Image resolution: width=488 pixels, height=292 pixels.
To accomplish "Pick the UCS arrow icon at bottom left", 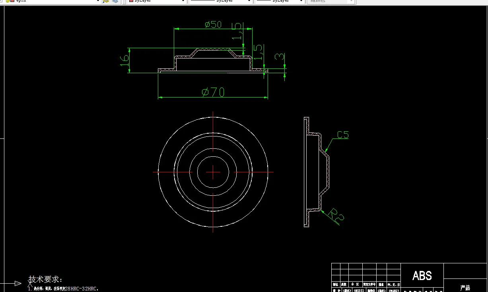I will [18, 283].
